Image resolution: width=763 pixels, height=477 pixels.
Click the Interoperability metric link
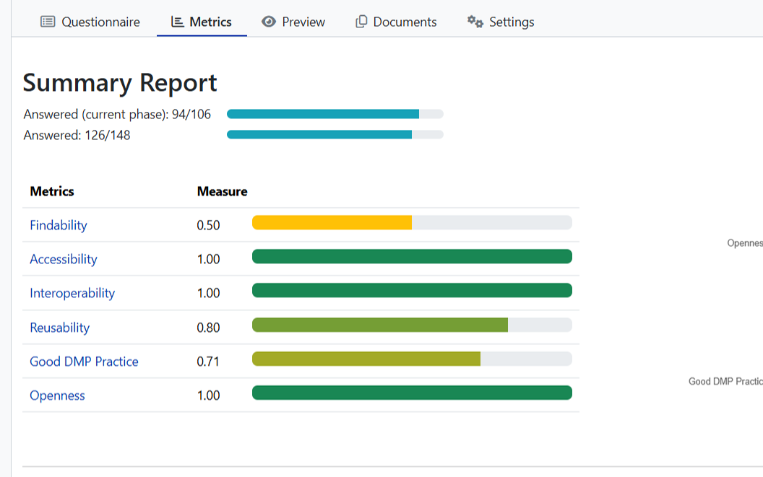pos(72,293)
